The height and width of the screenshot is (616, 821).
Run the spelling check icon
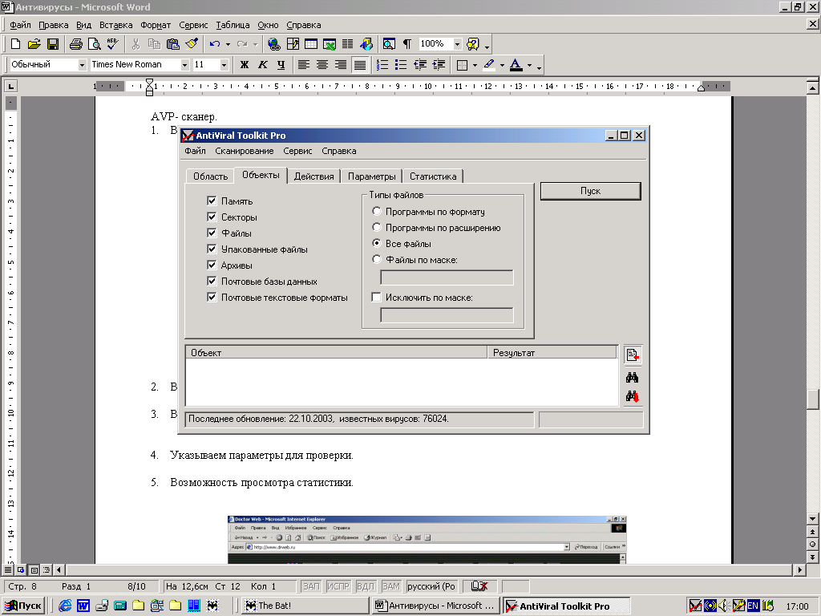click(112, 44)
